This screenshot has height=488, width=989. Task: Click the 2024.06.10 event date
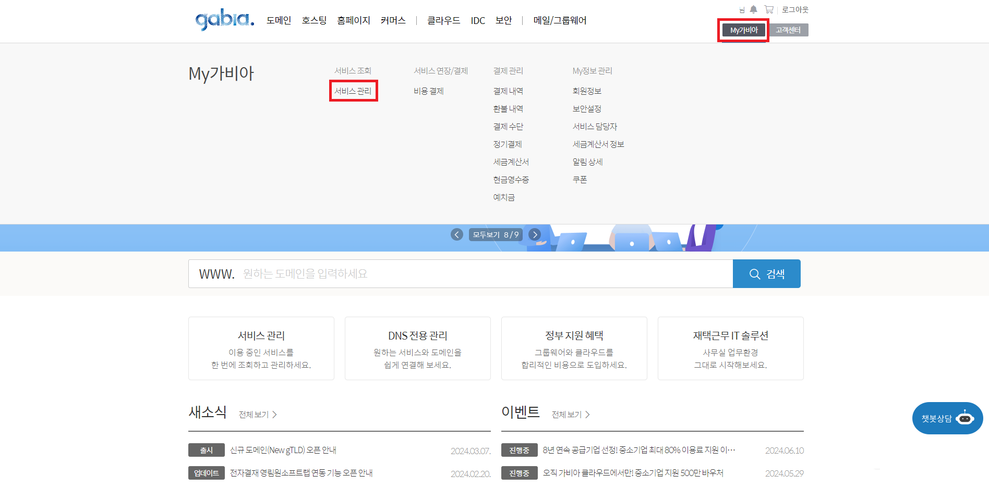785,451
